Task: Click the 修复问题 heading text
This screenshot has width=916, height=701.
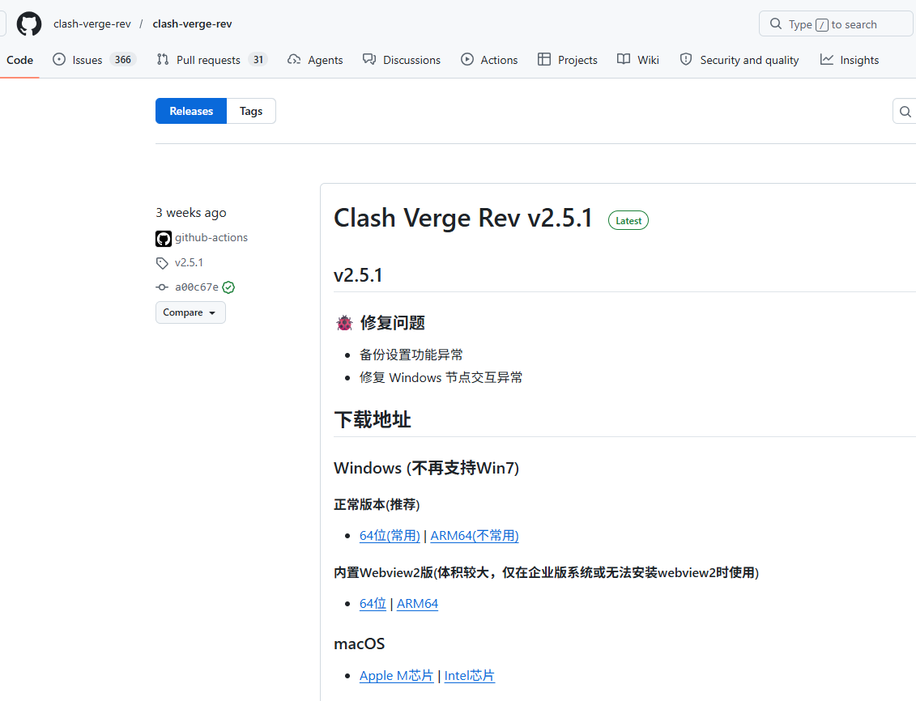Action: pos(393,323)
